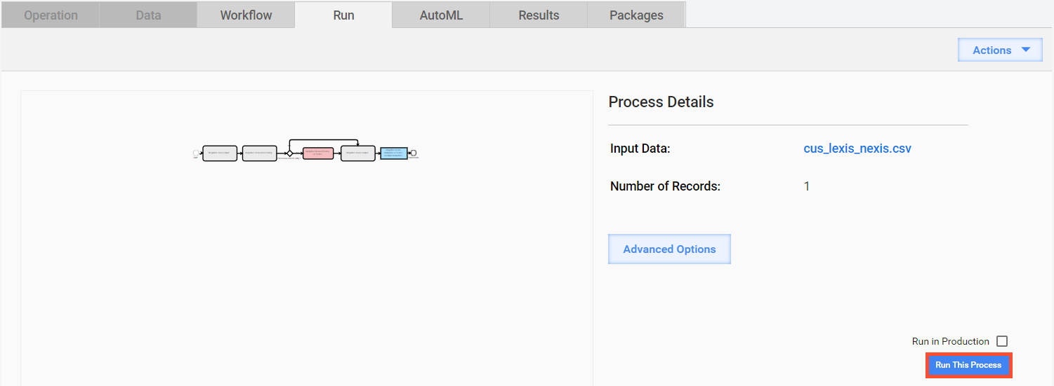Open the Packages tab
This screenshot has height=386, width=1054.
tap(636, 15)
